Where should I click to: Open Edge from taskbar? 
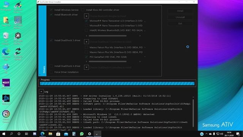pos(43,134)
